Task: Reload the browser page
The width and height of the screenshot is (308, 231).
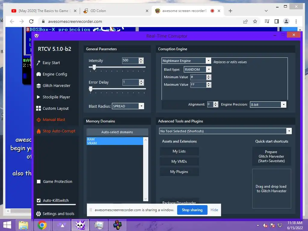Action: 31,21
